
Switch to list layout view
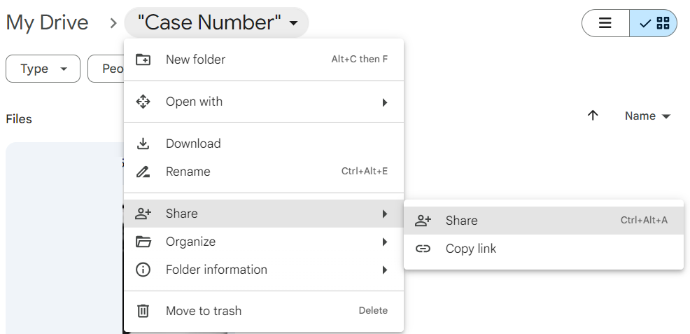pos(605,23)
